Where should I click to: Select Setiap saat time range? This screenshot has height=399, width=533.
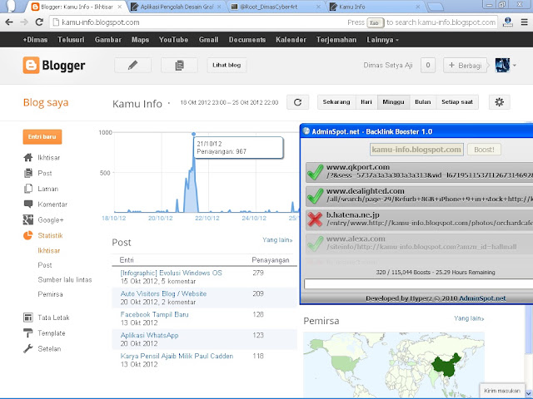click(x=457, y=102)
